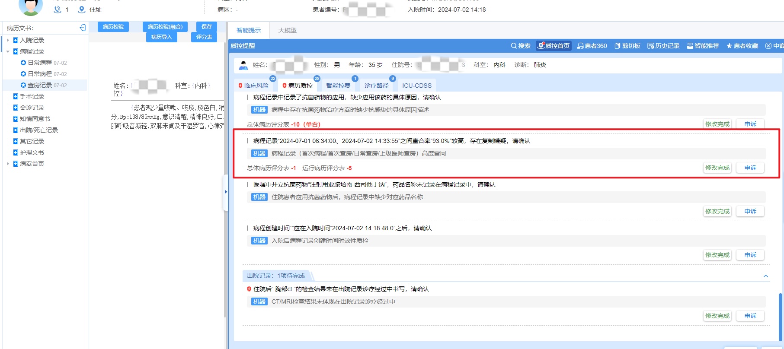The height and width of the screenshot is (349, 784).
Task: Open 历史记录 history icon
Action: 650,46
